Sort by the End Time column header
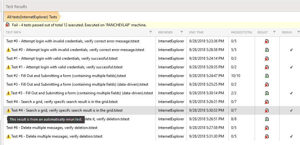Image resolution: width=300 pixels, height=145 pixels. click(196, 32)
